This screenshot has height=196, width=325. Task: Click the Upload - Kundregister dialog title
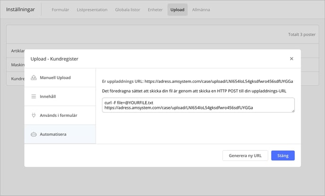54,59
